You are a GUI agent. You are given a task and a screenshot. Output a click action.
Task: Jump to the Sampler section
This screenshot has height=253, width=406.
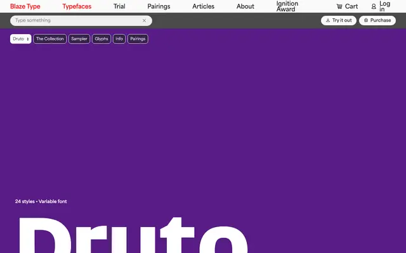point(79,39)
